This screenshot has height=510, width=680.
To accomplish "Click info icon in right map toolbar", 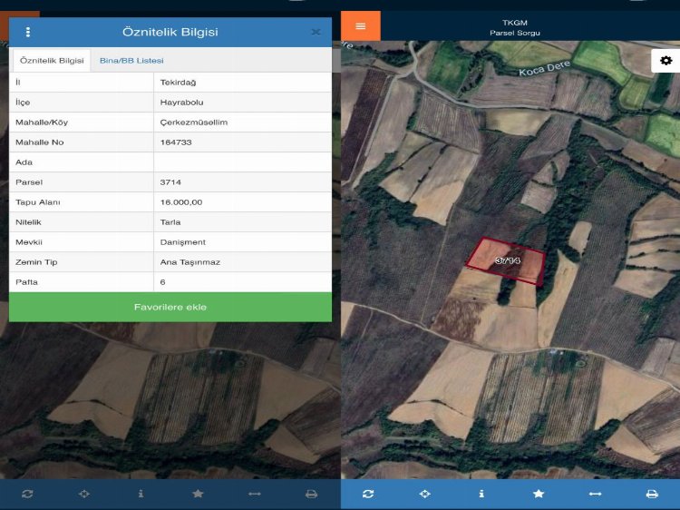I will 481,494.
